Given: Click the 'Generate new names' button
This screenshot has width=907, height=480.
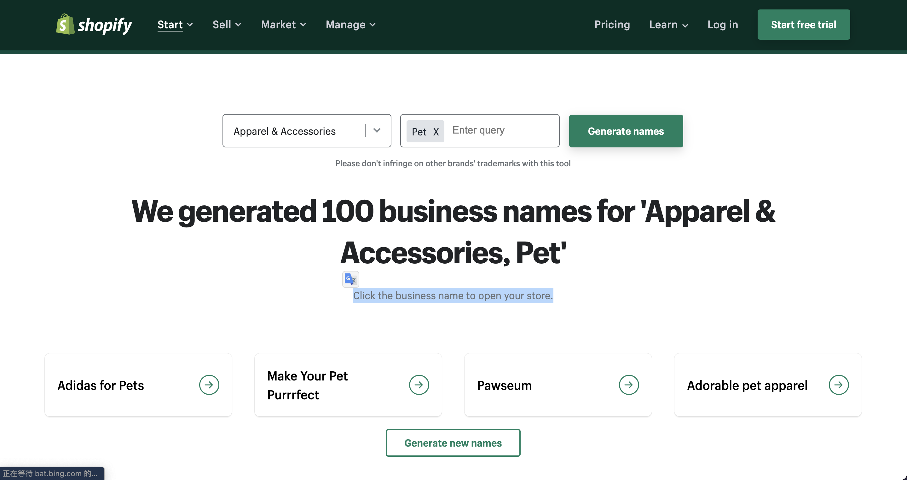Looking at the screenshot, I should [x=453, y=443].
